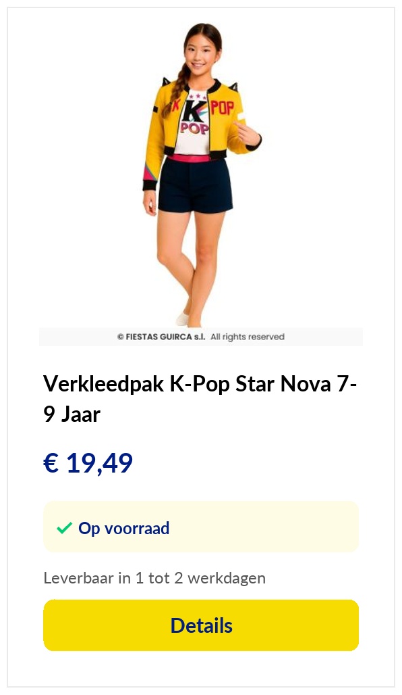Viewport: 402px width, 695px height.
Task: Click the green checkmark stock icon
Action: [65, 528]
